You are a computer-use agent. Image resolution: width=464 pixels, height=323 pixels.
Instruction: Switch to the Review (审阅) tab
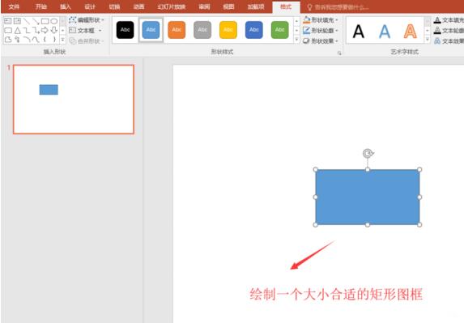[204, 6]
